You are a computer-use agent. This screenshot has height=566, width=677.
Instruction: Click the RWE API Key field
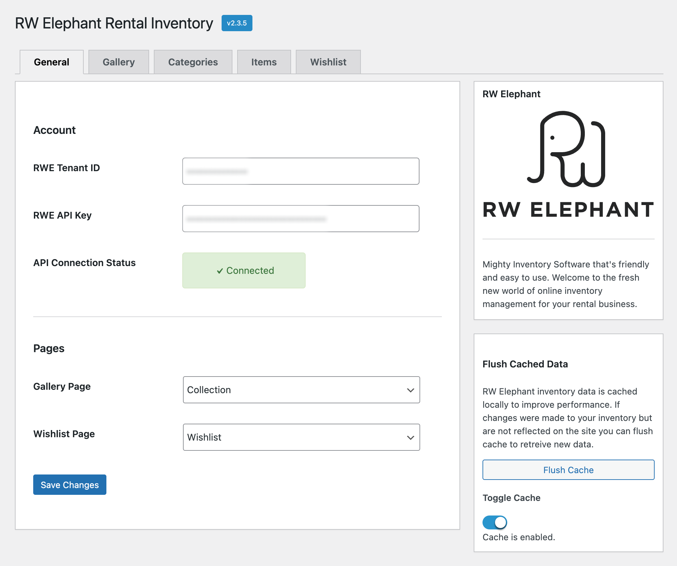(x=301, y=219)
